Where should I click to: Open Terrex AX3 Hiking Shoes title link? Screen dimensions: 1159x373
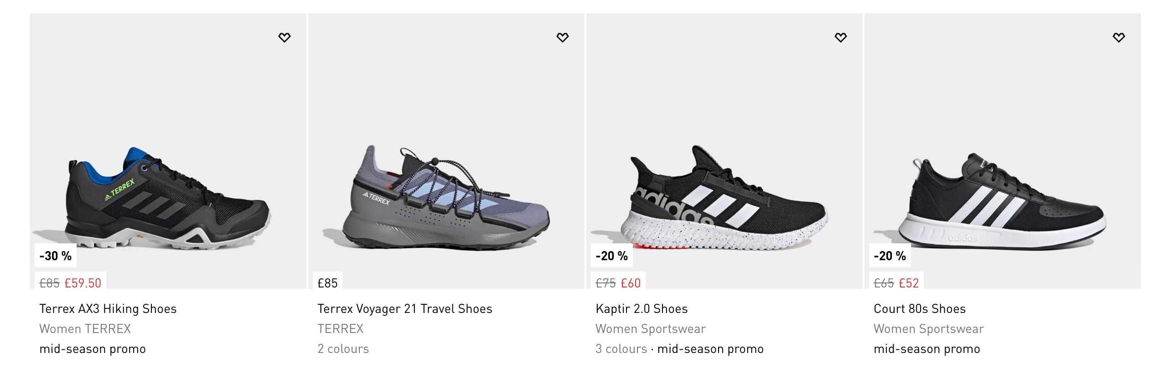pos(108,309)
